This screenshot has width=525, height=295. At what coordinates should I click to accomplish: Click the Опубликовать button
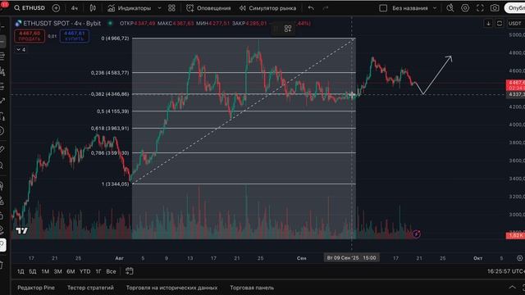(x=515, y=8)
